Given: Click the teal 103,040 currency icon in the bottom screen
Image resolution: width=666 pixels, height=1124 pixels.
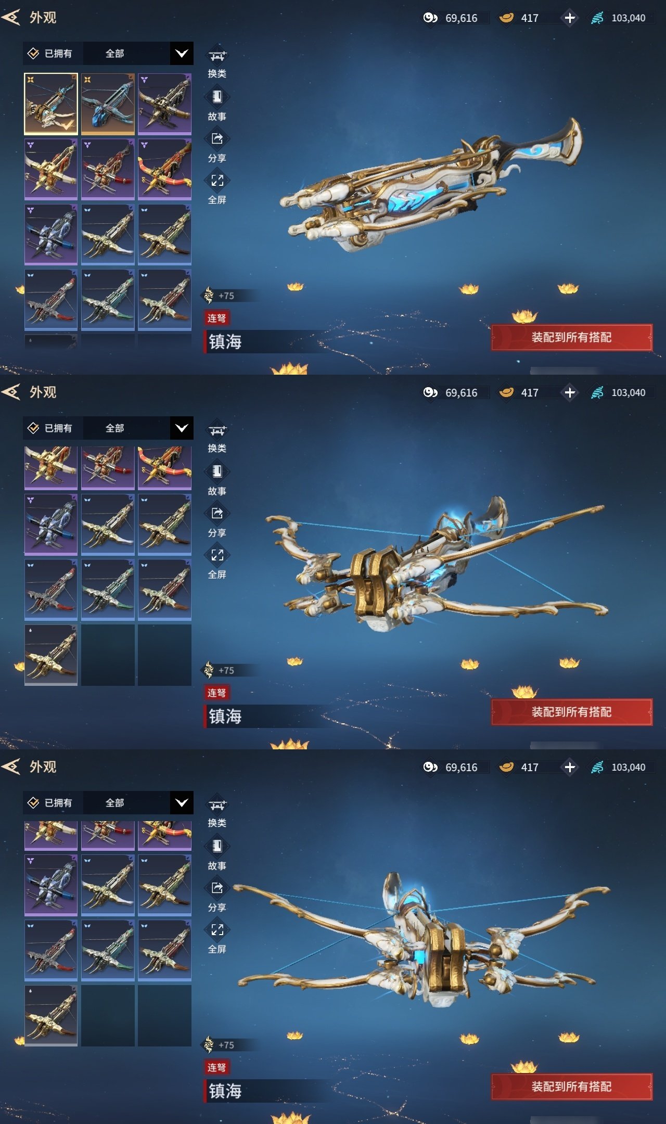Looking at the screenshot, I should pyautogui.click(x=597, y=767).
